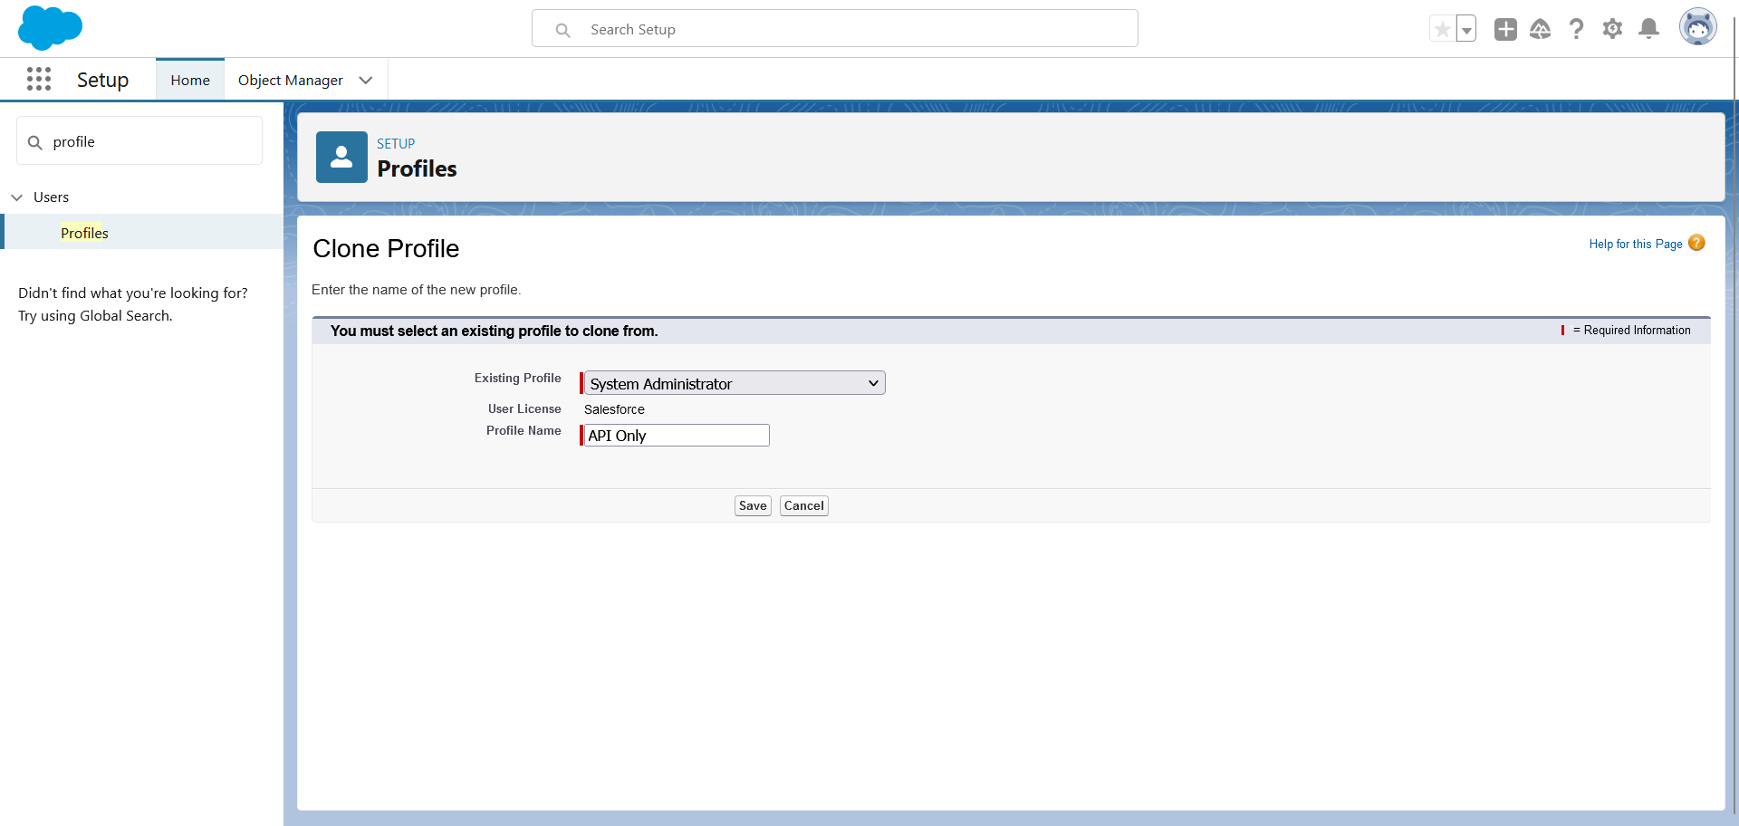
Task: Click the Profile Name text field
Action: click(677, 436)
